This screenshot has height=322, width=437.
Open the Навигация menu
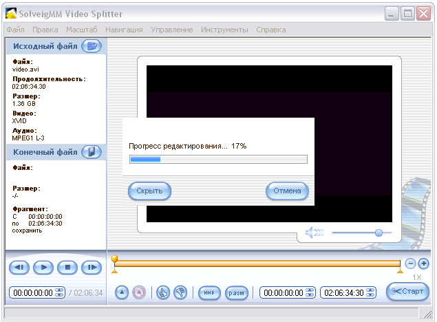coord(124,30)
